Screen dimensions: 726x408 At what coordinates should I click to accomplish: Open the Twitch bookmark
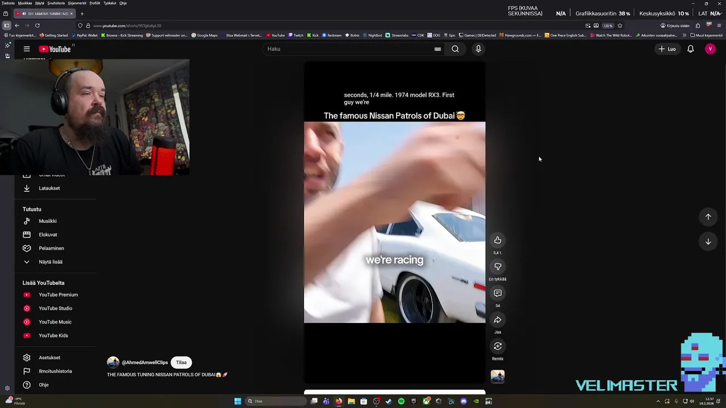(x=296, y=35)
